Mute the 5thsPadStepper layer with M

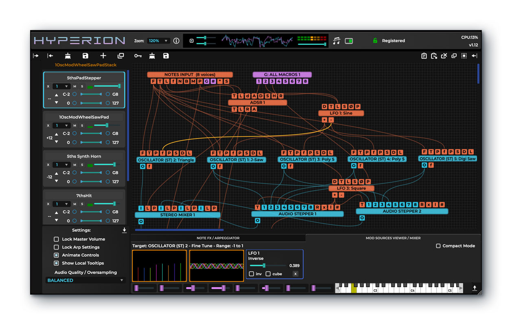pyautogui.click(x=74, y=86)
